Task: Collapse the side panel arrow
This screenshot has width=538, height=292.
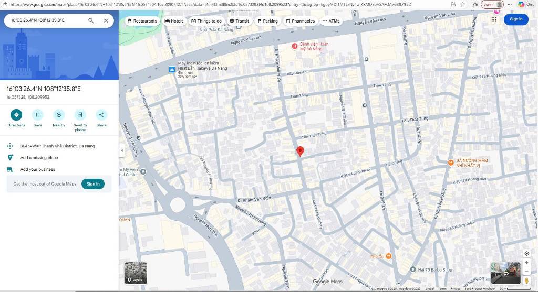Action: coord(122,150)
